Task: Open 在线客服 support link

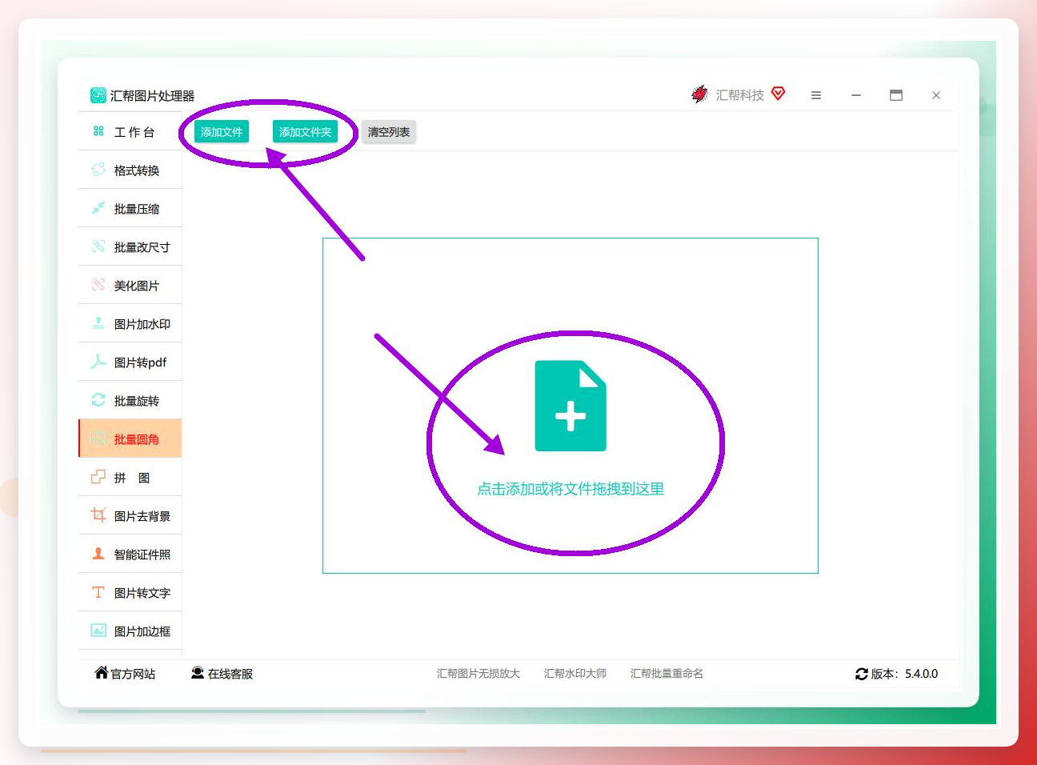Action: [222, 674]
